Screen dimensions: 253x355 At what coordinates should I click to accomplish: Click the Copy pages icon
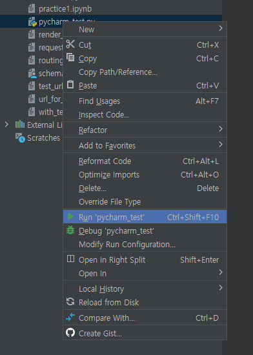pyautogui.click(x=70, y=57)
